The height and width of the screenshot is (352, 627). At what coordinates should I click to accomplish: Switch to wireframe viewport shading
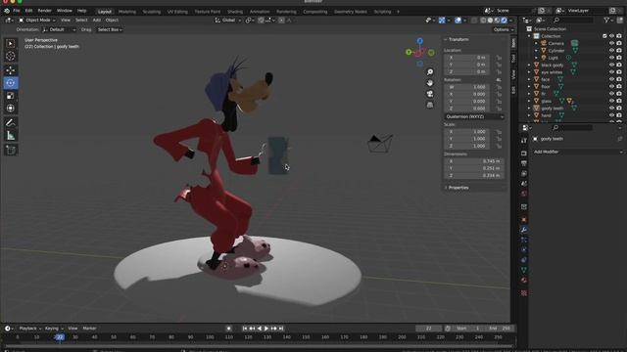click(x=483, y=20)
